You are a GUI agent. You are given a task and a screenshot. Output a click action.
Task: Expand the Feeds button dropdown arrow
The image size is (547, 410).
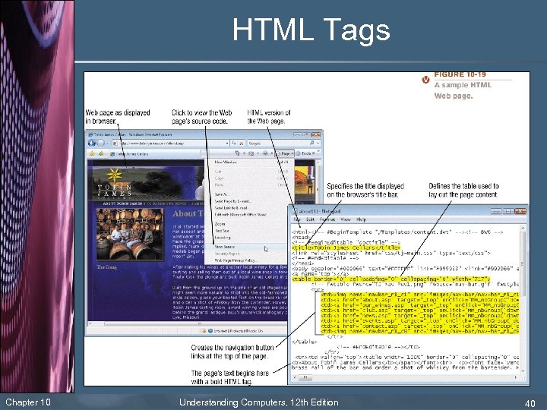coord(258,153)
